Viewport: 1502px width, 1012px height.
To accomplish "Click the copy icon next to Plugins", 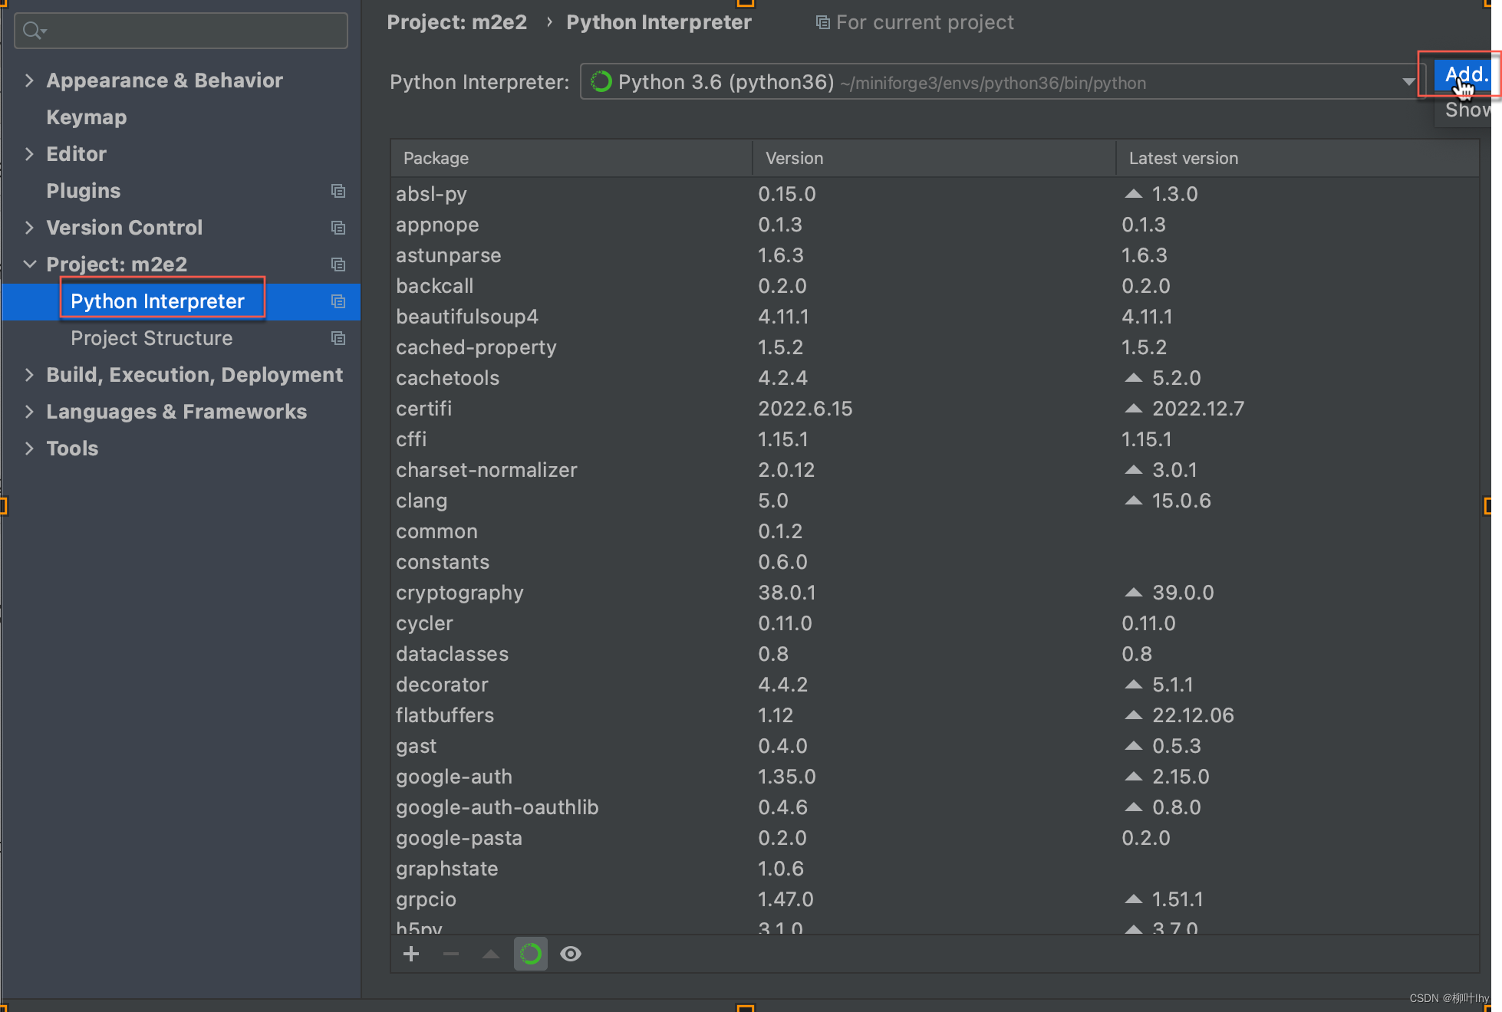I will (338, 191).
